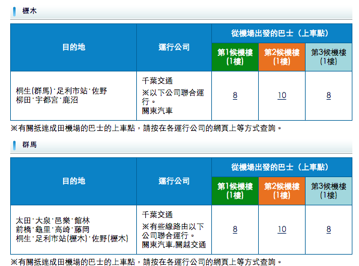Click the boarding-point footnote below 櫪木 table
The width and height of the screenshot is (359, 266).
tap(146, 128)
